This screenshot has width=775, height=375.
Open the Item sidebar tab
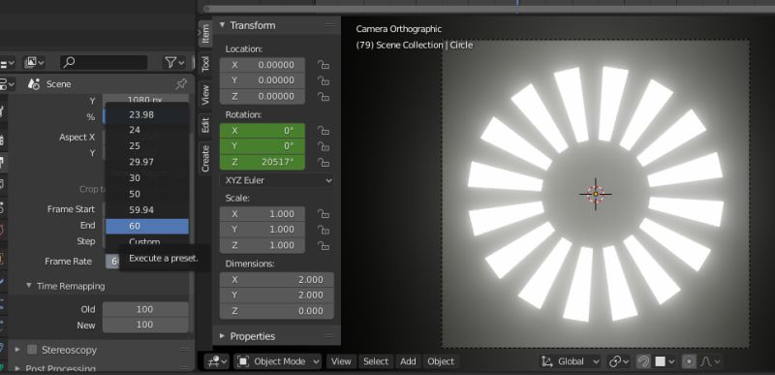205,34
